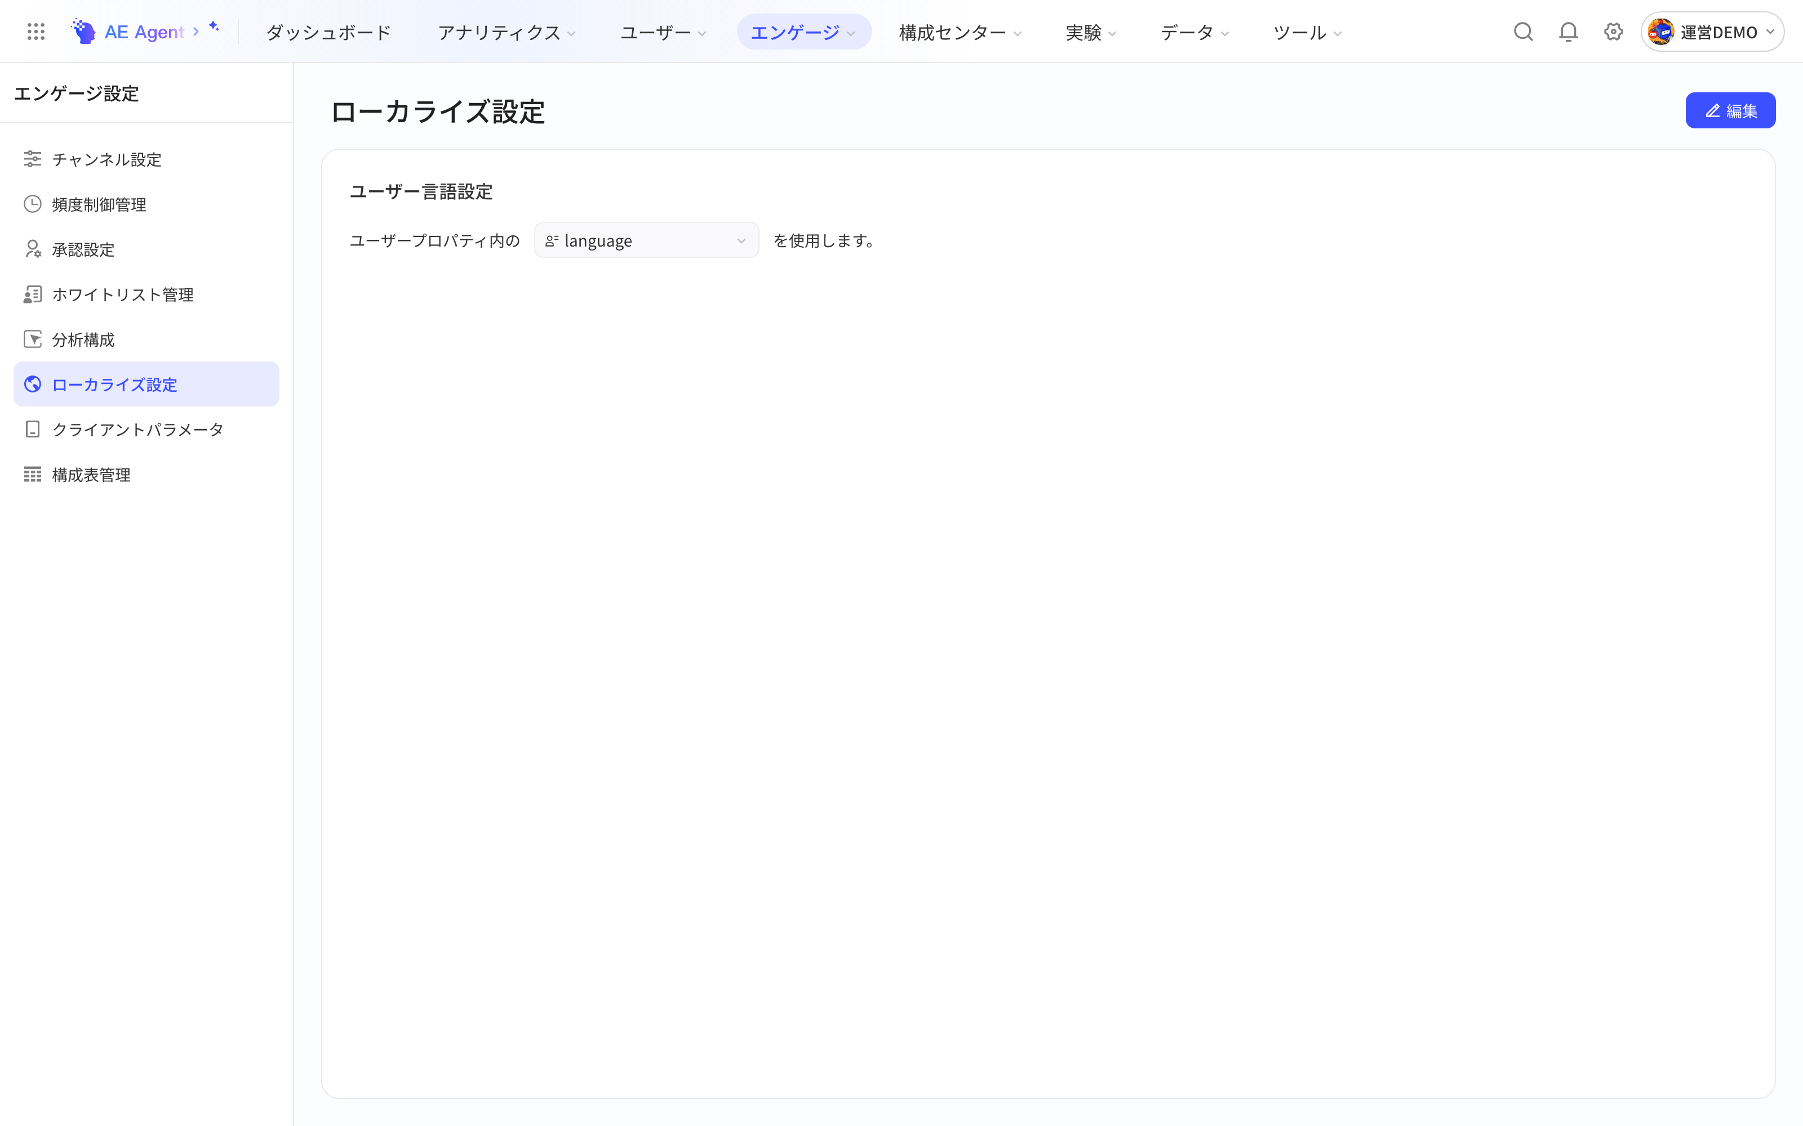Click the ローカライズ設定 globe icon
The image size is (1803, 1126).
pyautogui.click(x=32, y=385)
